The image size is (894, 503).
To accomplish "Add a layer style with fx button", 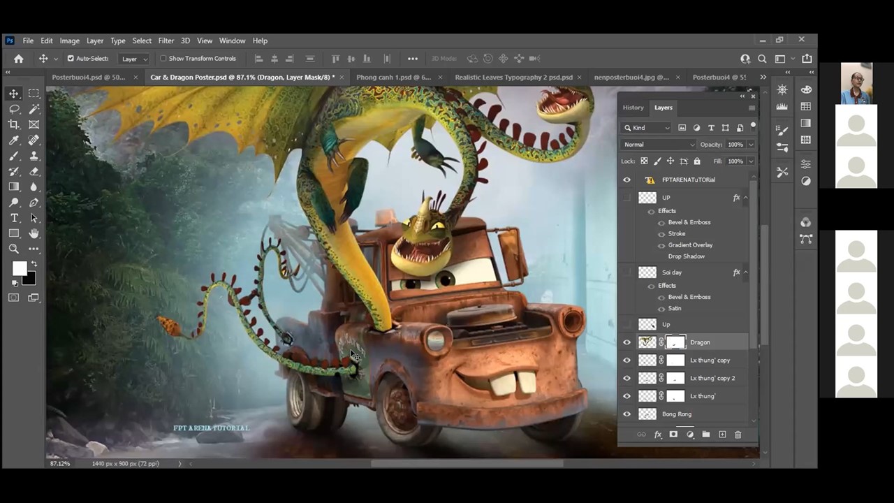I will (658, 435).
